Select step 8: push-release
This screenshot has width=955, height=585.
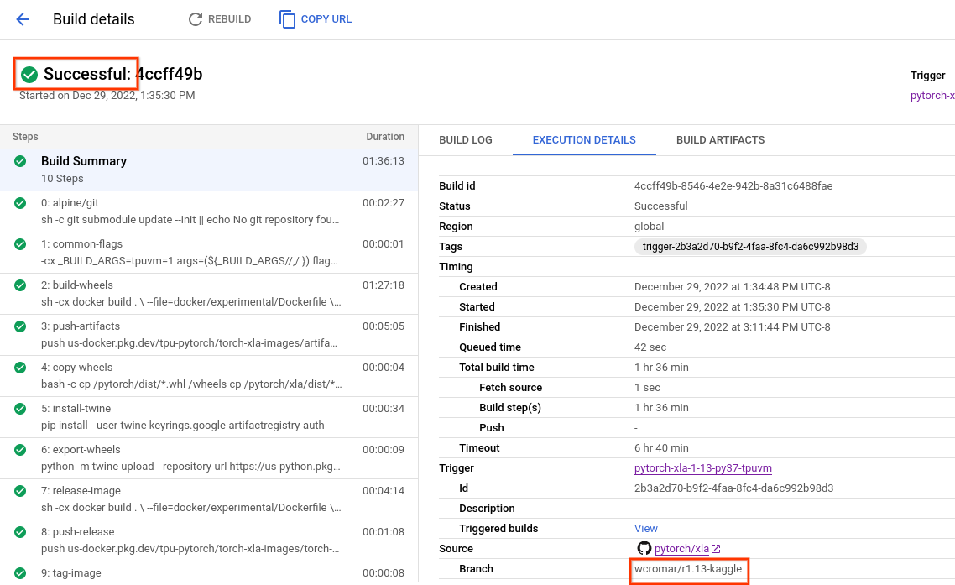click(x=209, y=541)
